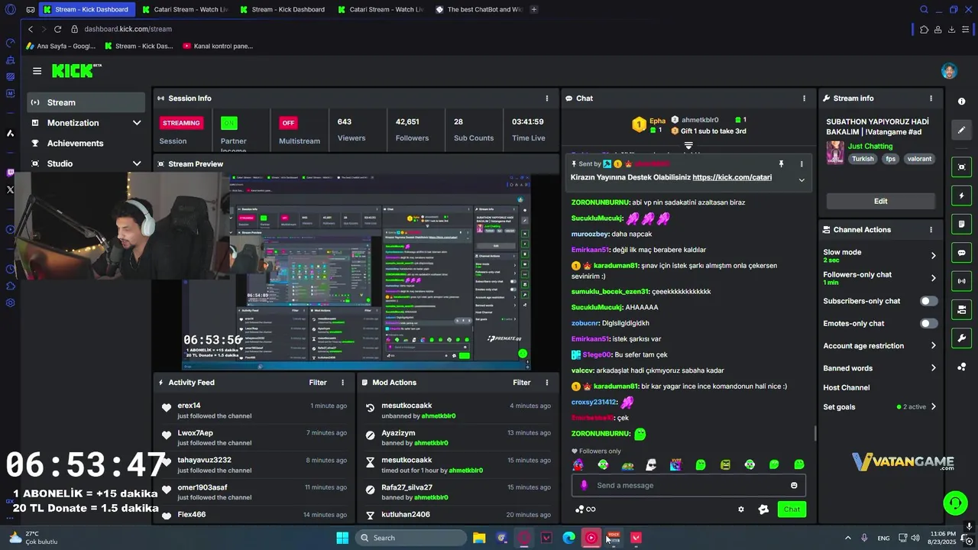Image resolution: width=978 pixels, height=550 pixels.
Task: Click the chat bubble icon in right toolbar
Action: [x=961, y=253]
